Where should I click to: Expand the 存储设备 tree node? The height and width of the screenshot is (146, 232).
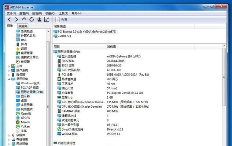[9, 139]
